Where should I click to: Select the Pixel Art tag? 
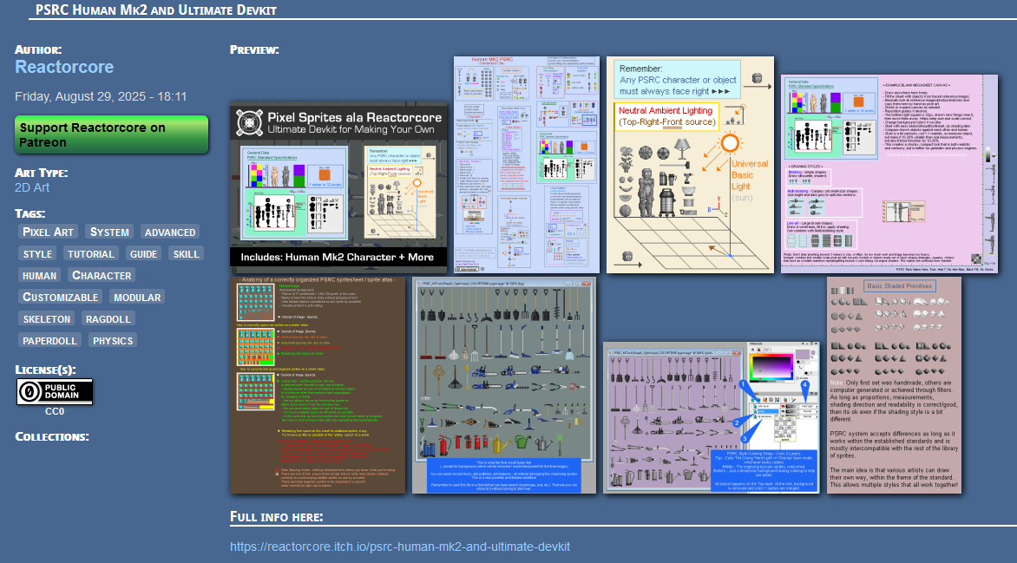point(48,232)
